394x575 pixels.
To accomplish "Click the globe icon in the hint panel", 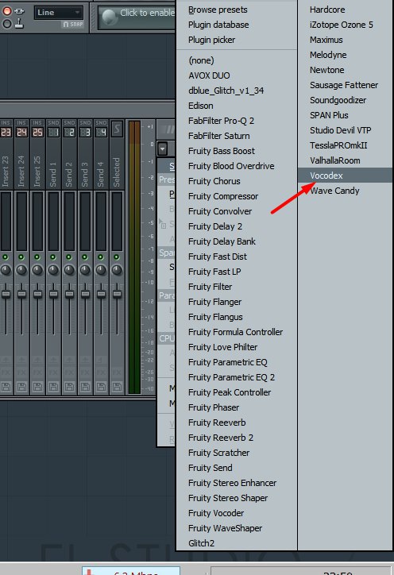I will [x=110, y=17].
